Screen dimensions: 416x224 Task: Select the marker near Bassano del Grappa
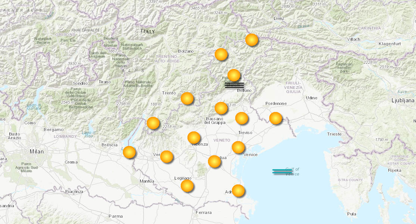click(x=220, y=108)
